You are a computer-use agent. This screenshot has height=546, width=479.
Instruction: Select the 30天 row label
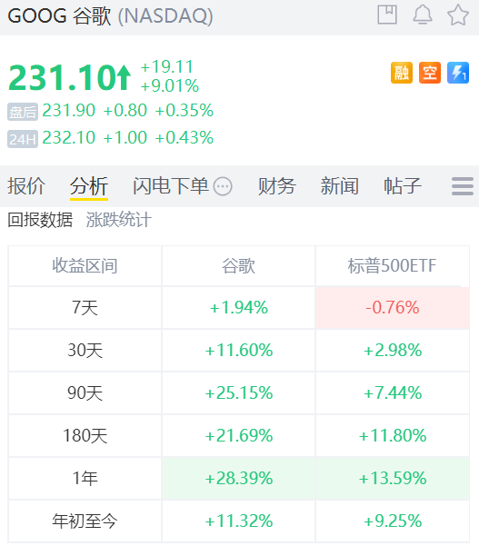(x=85, y=351)
